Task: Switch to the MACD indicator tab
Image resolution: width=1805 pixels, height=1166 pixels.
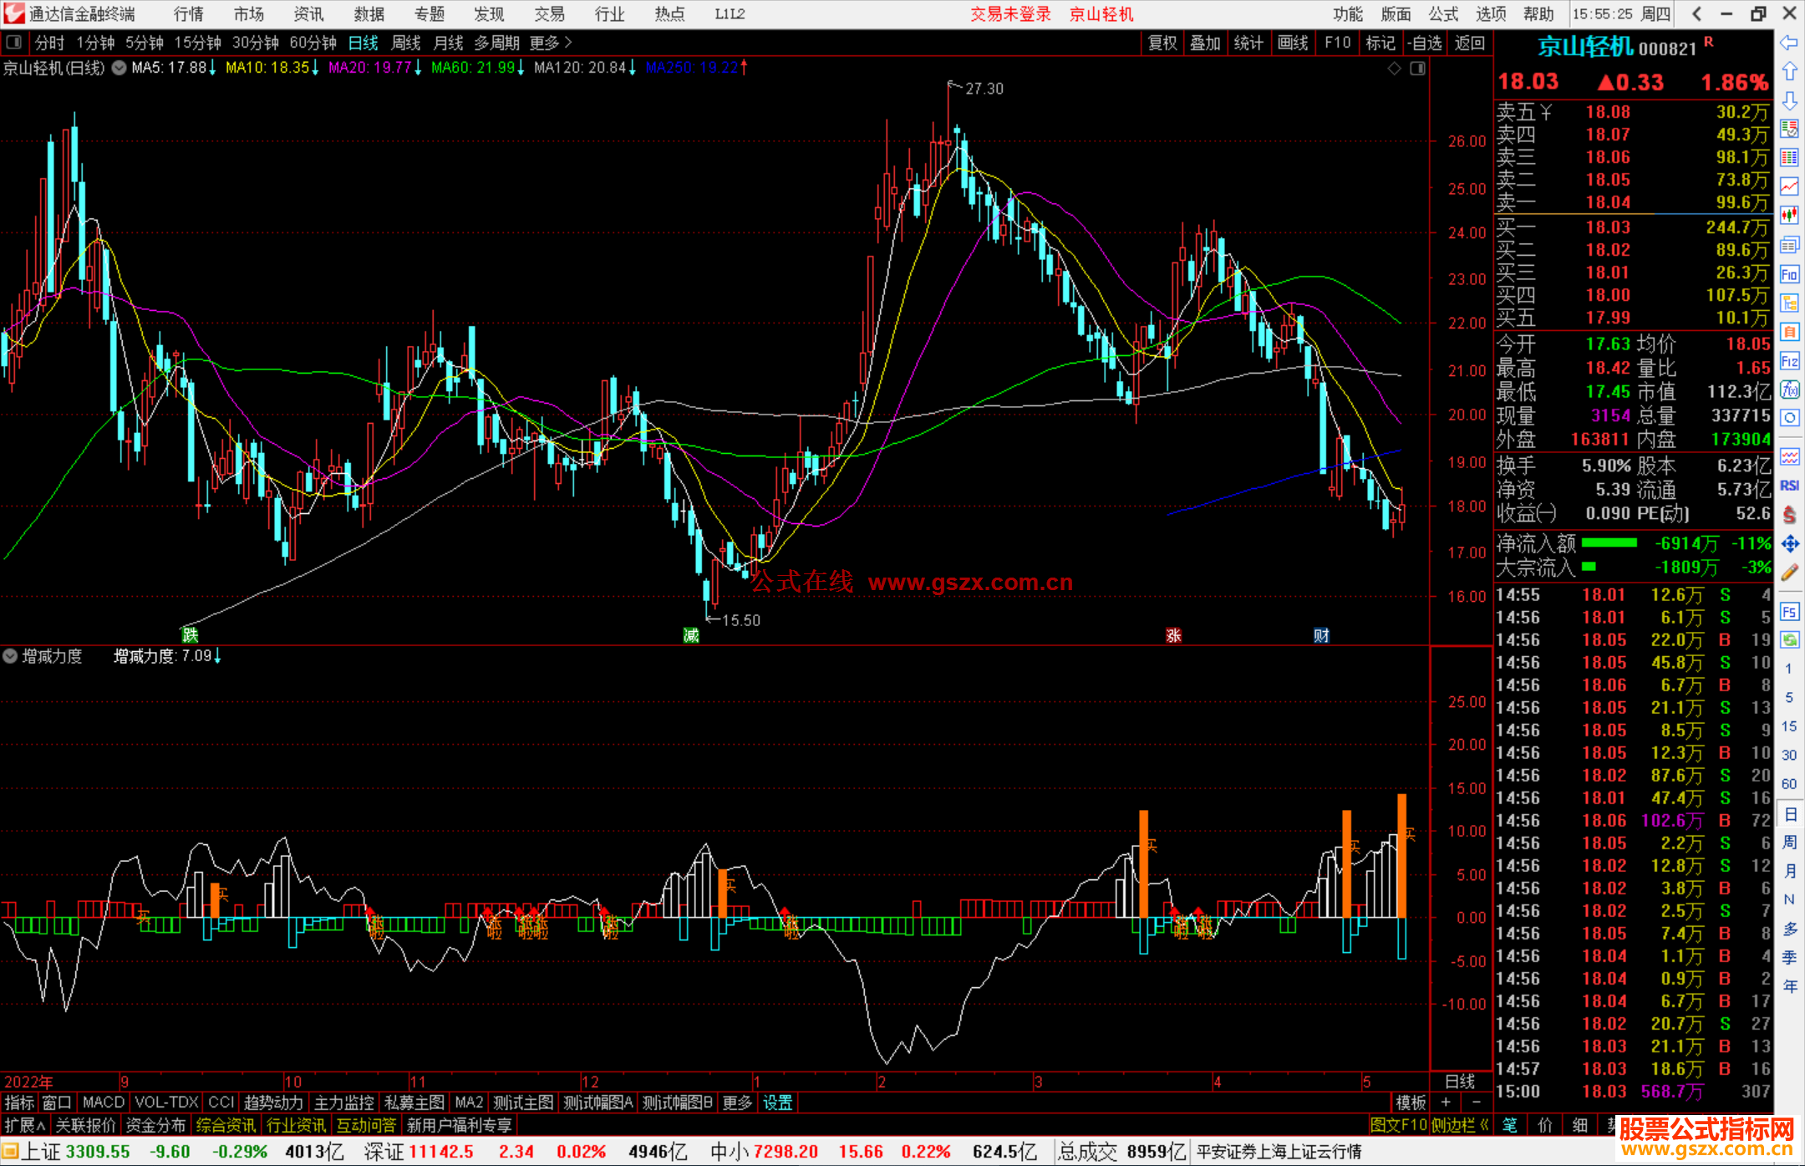Action: pyautogui.click(x=103, y=1102)
